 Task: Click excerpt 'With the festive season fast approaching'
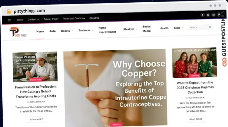196,107
